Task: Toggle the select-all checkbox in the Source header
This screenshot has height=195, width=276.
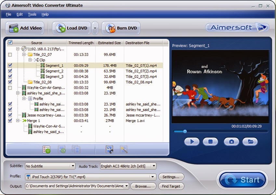Action: pyautogui.click(x=10, y=43)
